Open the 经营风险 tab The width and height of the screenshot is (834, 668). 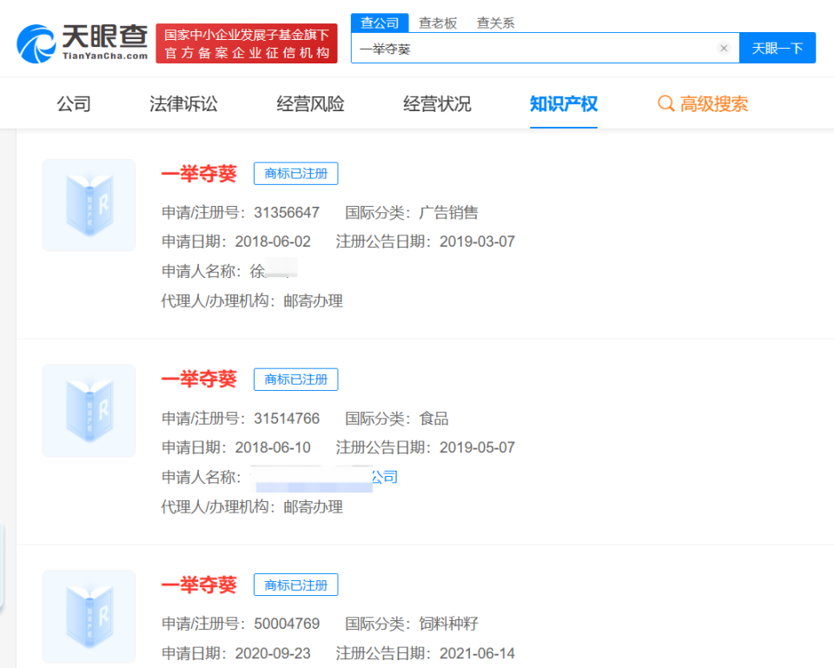[x=311, y=103]
